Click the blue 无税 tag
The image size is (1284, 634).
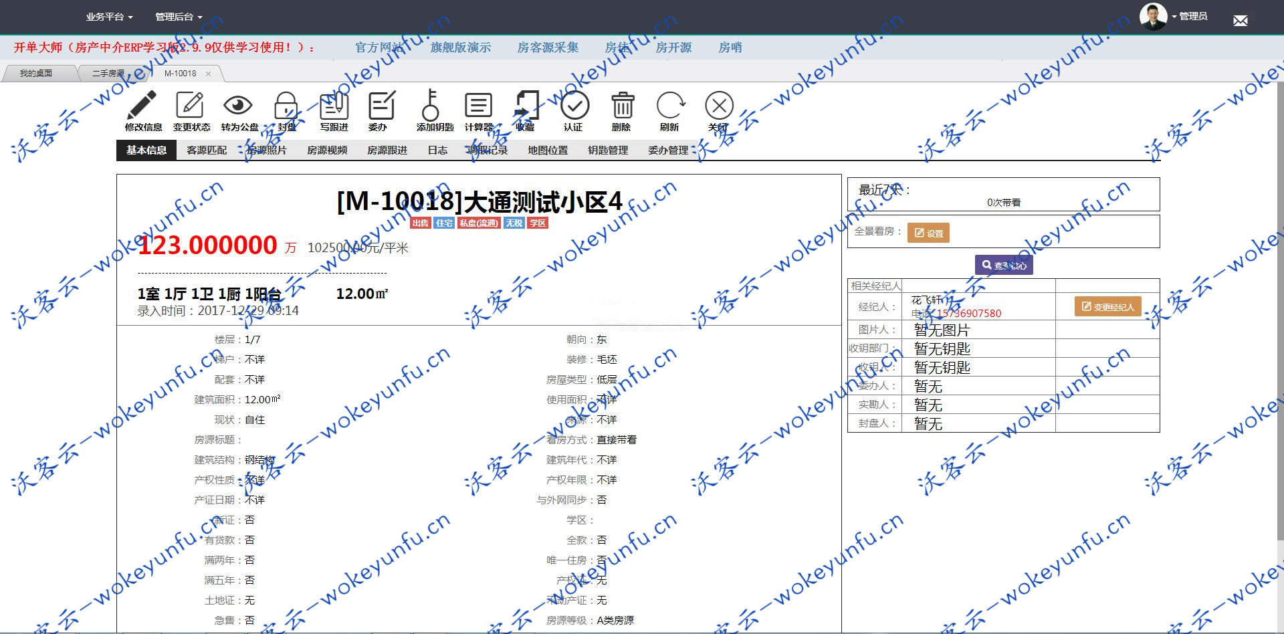[x=514, y=223]
